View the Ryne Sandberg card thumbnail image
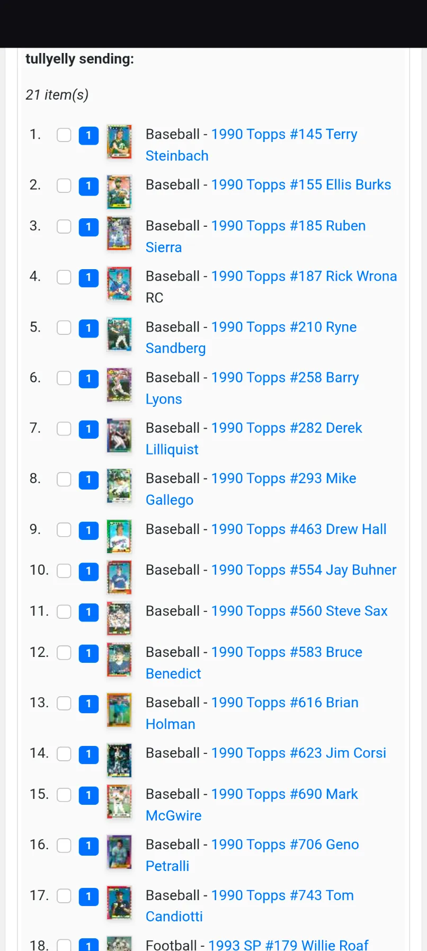This screenshot has width=427, height=951. [119, 334]
